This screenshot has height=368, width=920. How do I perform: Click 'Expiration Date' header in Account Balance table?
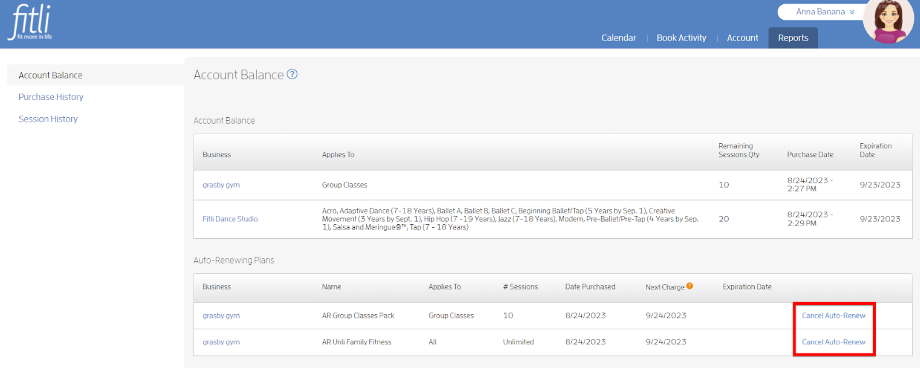(875, 150)
